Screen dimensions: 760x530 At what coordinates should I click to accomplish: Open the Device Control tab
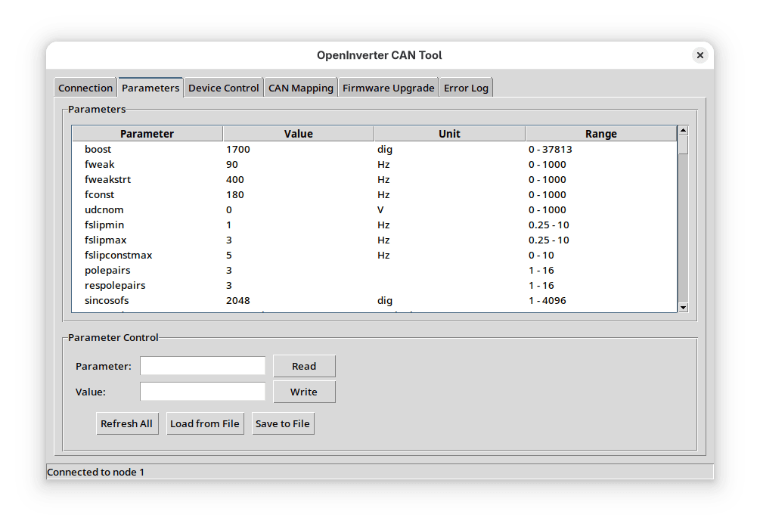223,87
